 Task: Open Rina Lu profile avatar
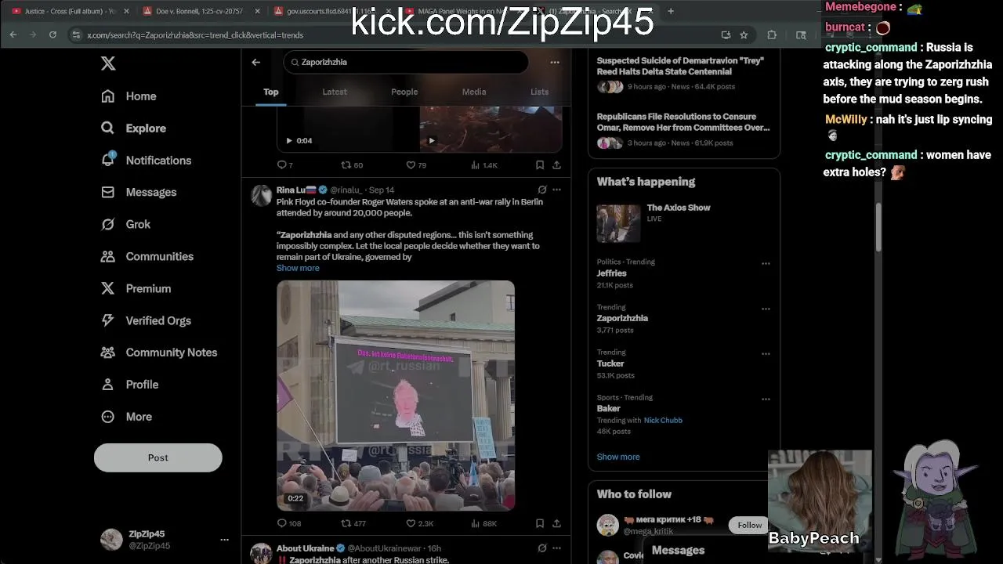coord(261,195)
